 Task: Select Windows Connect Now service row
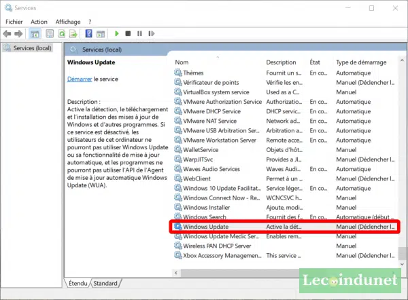pos(222,198)
